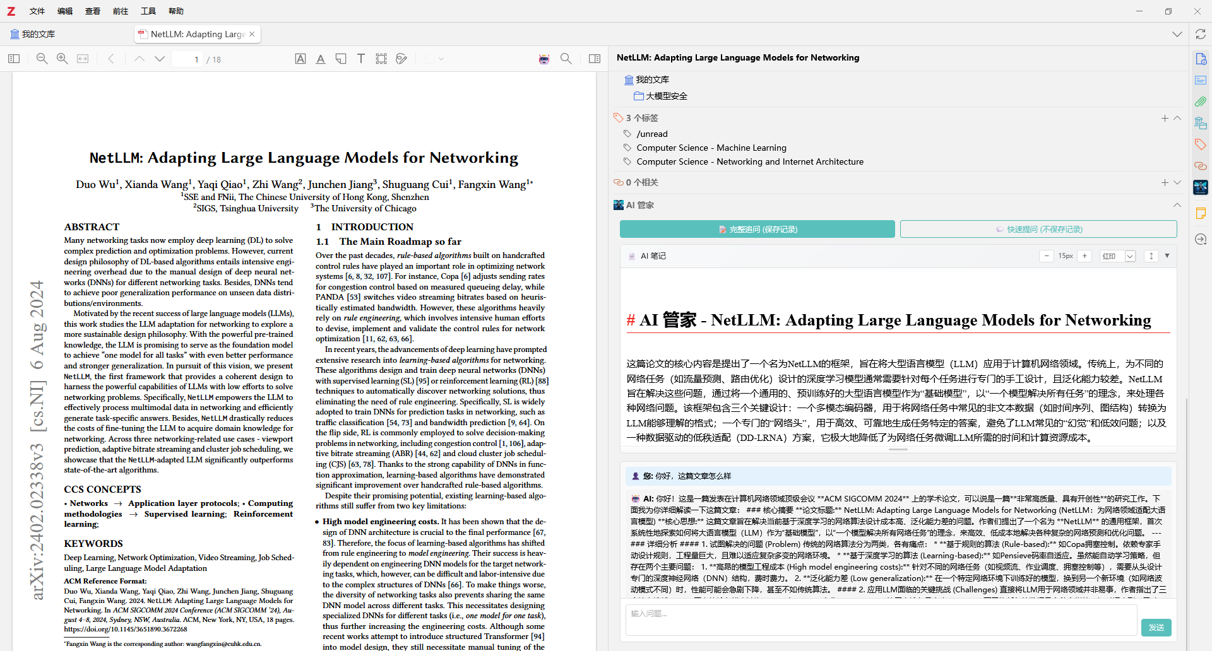Open the find in document search
The image size is (1212, 651).
(x=566, y=59)
